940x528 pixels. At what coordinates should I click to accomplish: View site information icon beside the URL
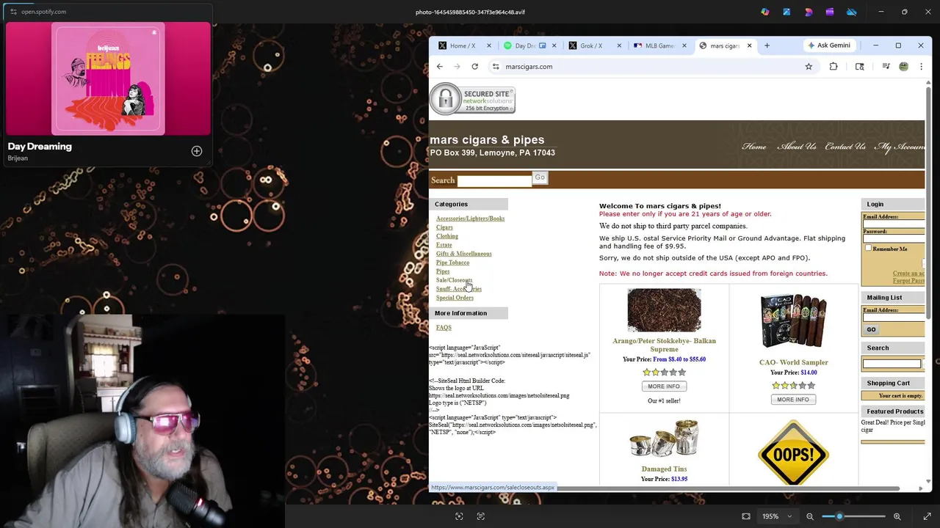496,67
